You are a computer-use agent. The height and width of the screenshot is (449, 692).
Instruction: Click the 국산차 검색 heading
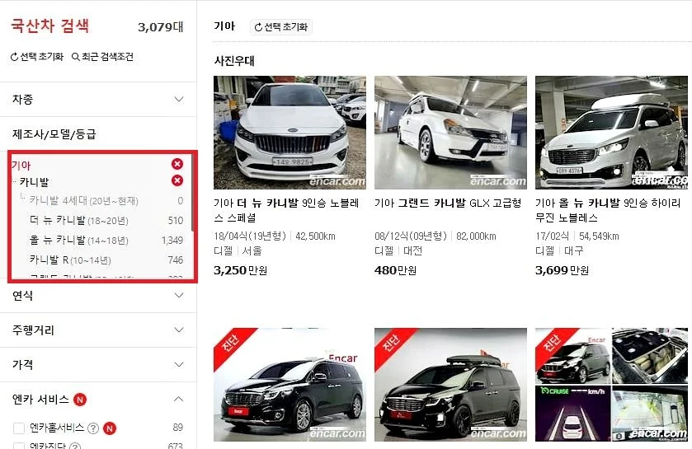[49, 26]
